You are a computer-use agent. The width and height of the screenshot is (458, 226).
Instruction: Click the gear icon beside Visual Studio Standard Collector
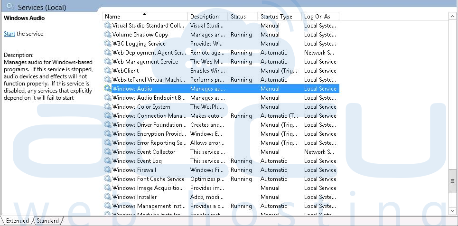(107, 26)
